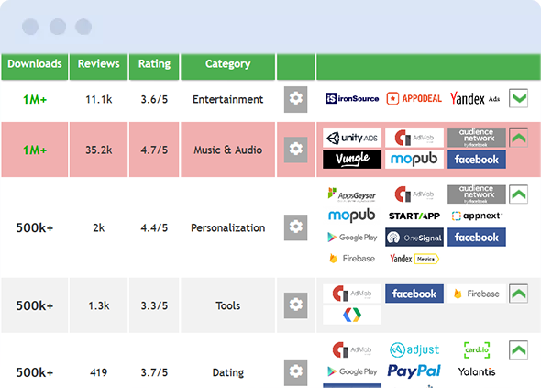
Task: Sort by the Downloads column header
Action: coord(35,64)
